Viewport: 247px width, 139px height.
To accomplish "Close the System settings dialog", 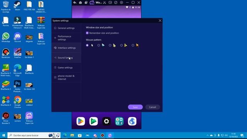I will [x=160, y=20].
